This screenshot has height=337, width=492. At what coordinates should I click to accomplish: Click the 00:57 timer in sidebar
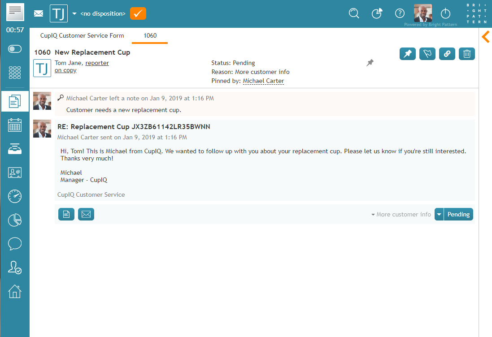[x=15, y=30]
